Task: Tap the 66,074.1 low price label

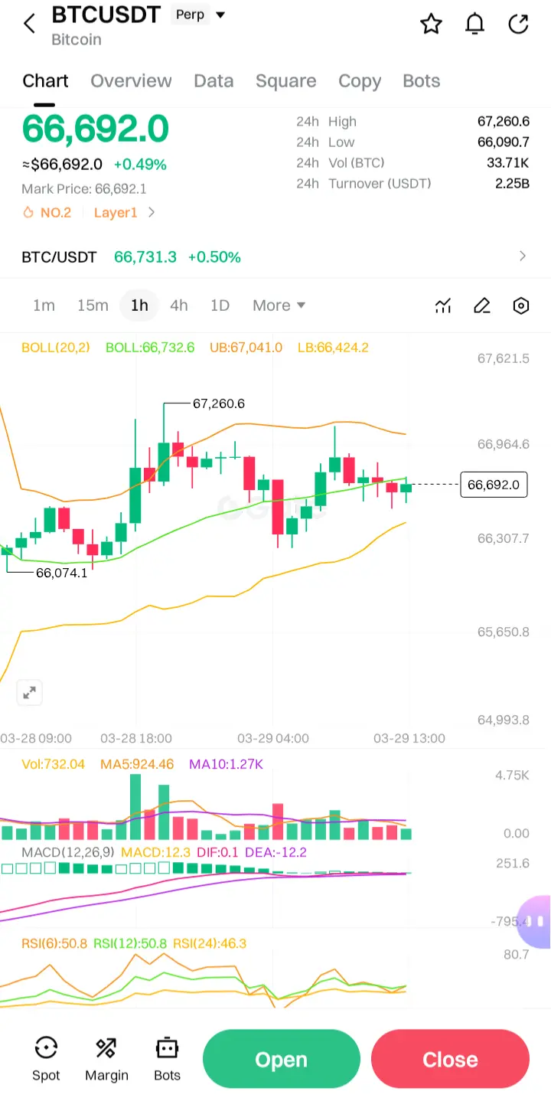Action: (x=62, y=573)
